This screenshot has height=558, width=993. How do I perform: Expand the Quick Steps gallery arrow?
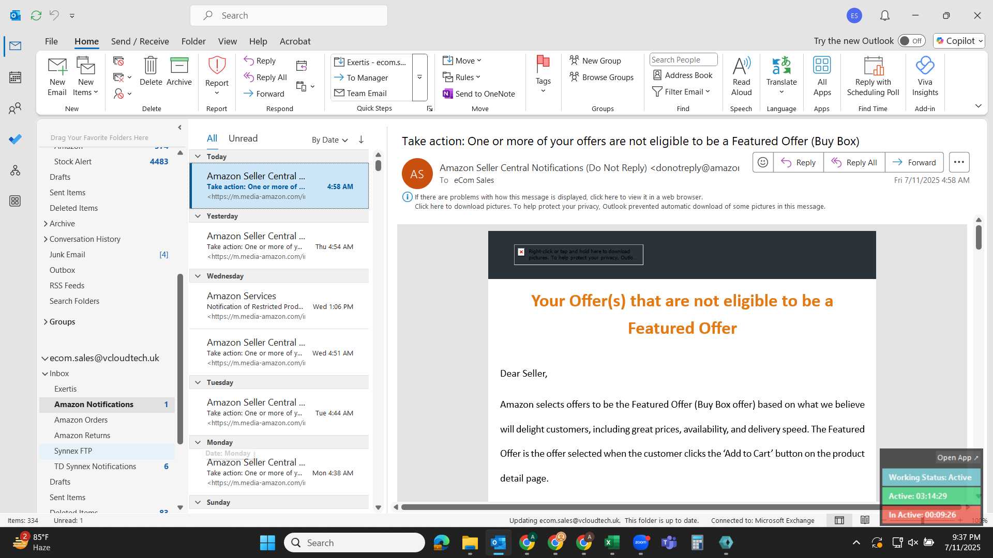tap(419, 77)
